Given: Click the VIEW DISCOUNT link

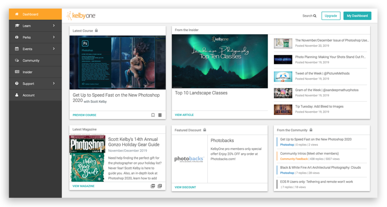Looking at the screenshot, I should pos(185,187).
